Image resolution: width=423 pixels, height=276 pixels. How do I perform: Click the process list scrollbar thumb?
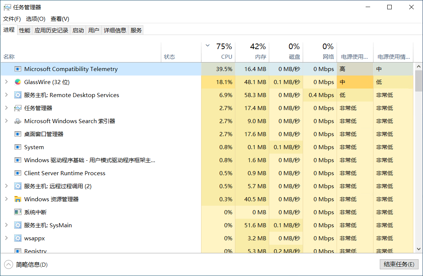[419, 81]
